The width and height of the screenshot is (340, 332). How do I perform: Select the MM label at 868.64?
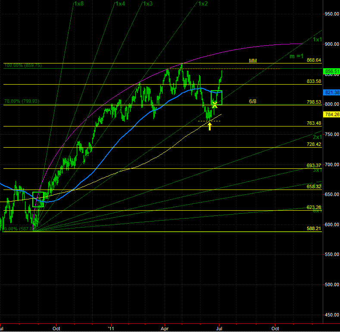click(253, 61)
